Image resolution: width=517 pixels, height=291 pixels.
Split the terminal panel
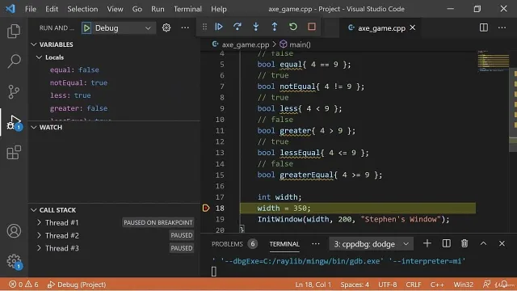pos(446,244)
